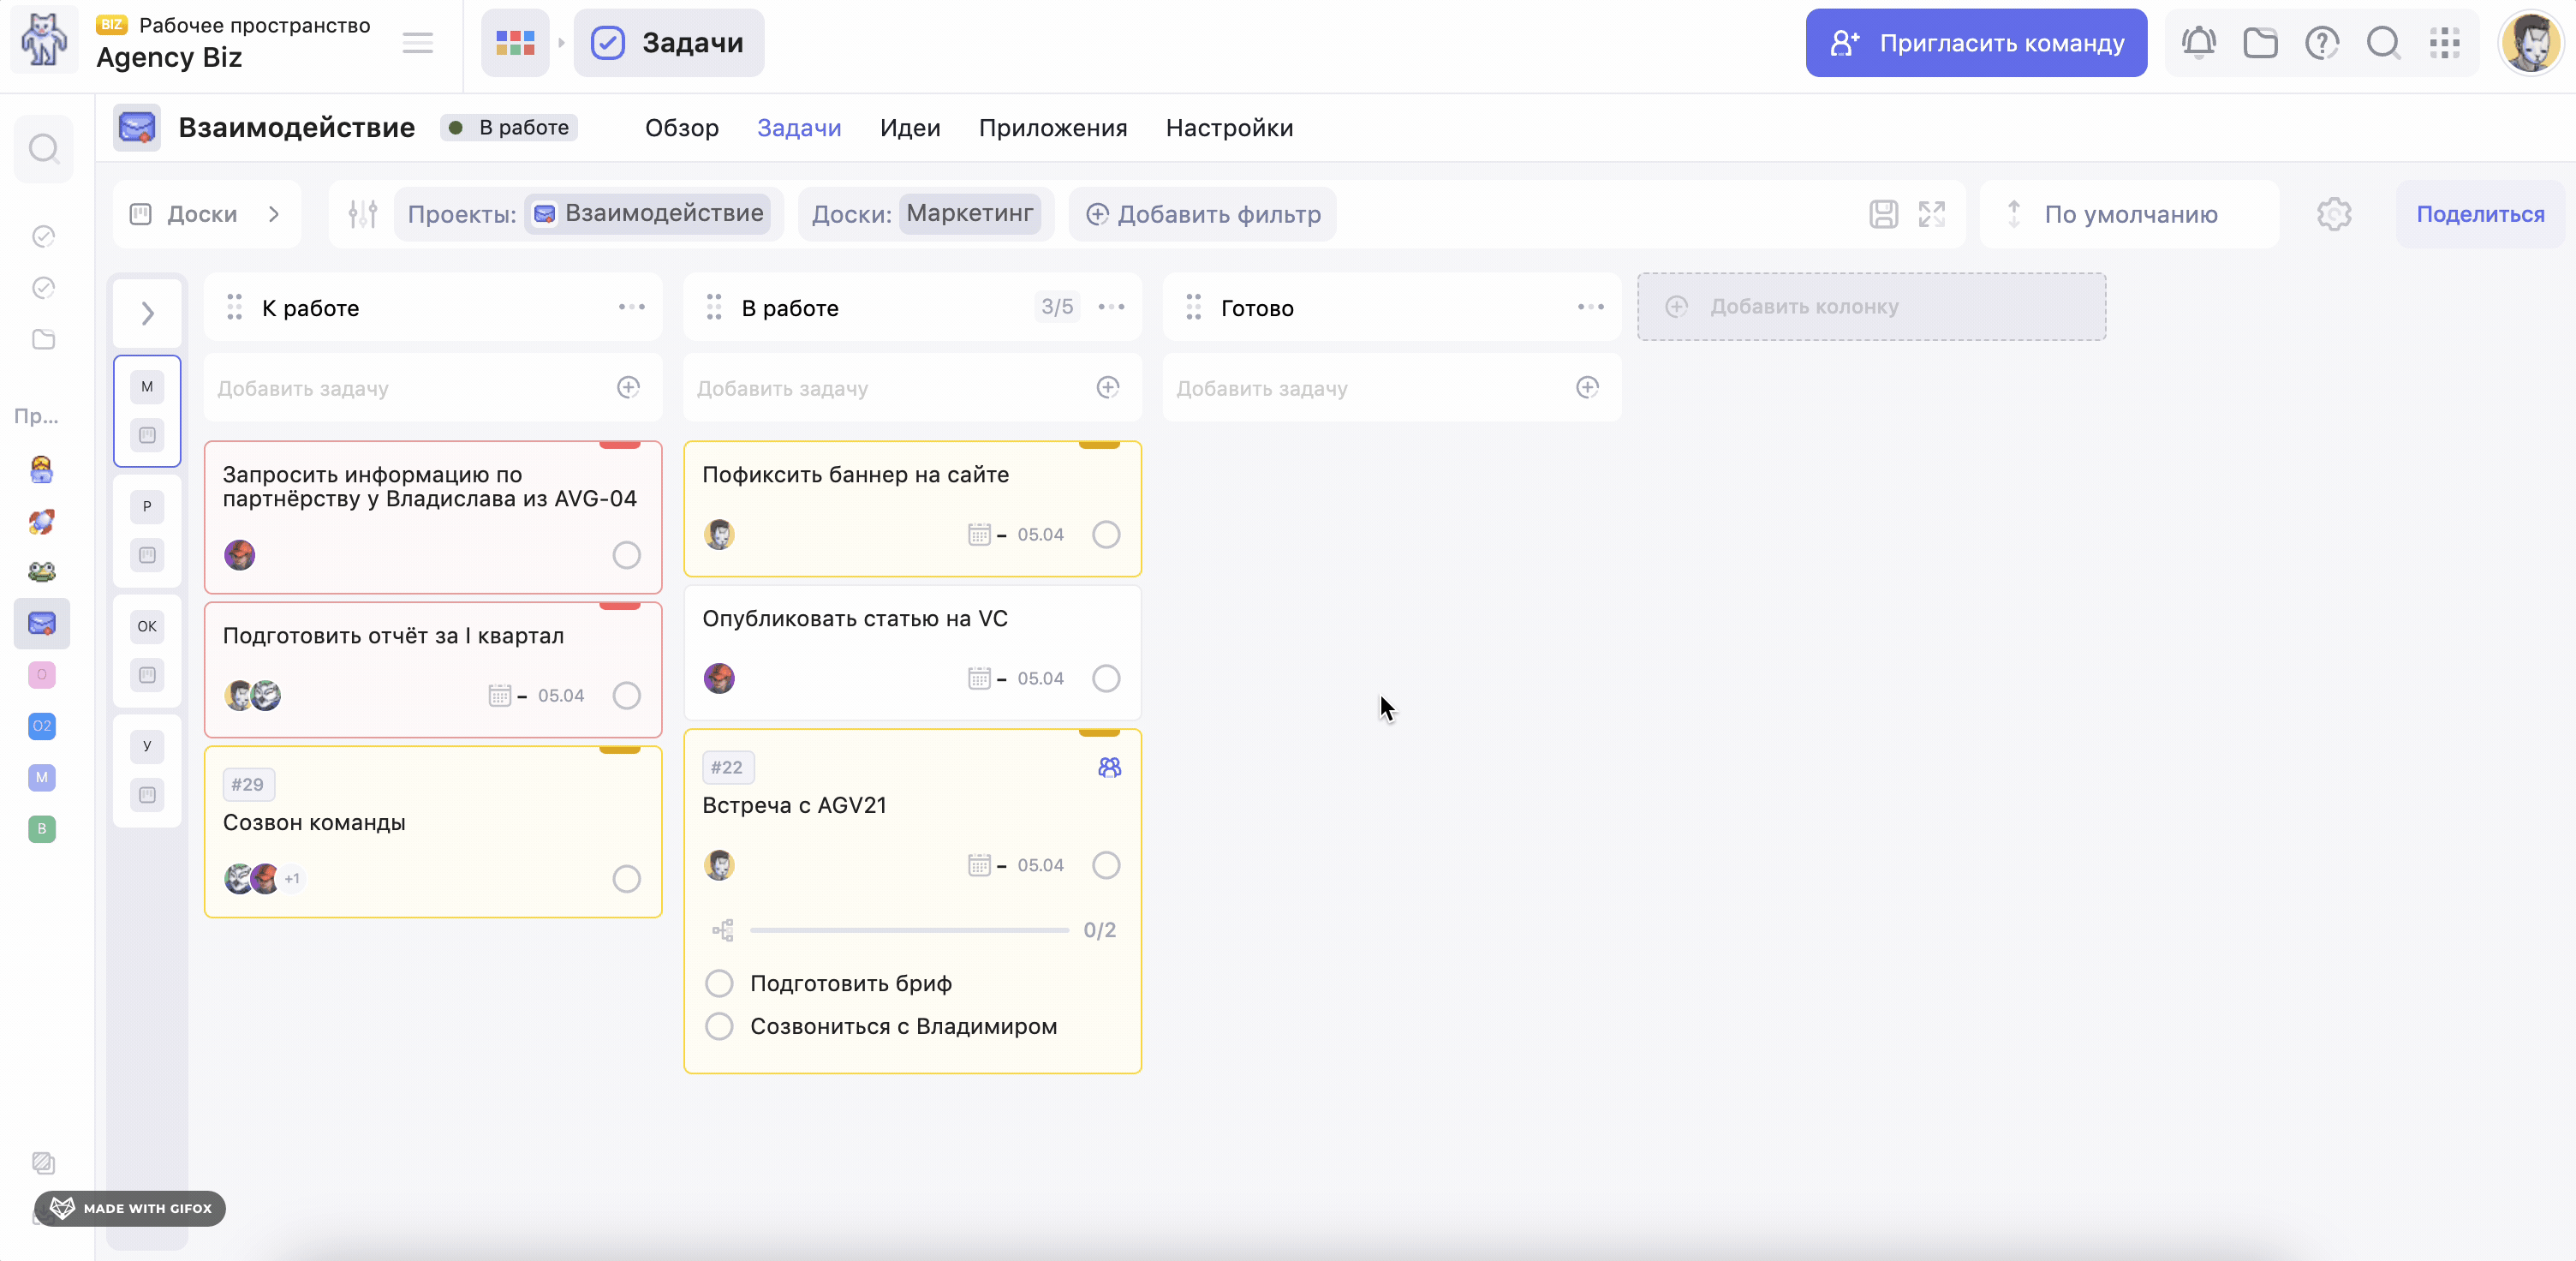Open the По умолчанию sorting dropdown
The image size is (2576, 1261).
click(x=2129, y=214)
